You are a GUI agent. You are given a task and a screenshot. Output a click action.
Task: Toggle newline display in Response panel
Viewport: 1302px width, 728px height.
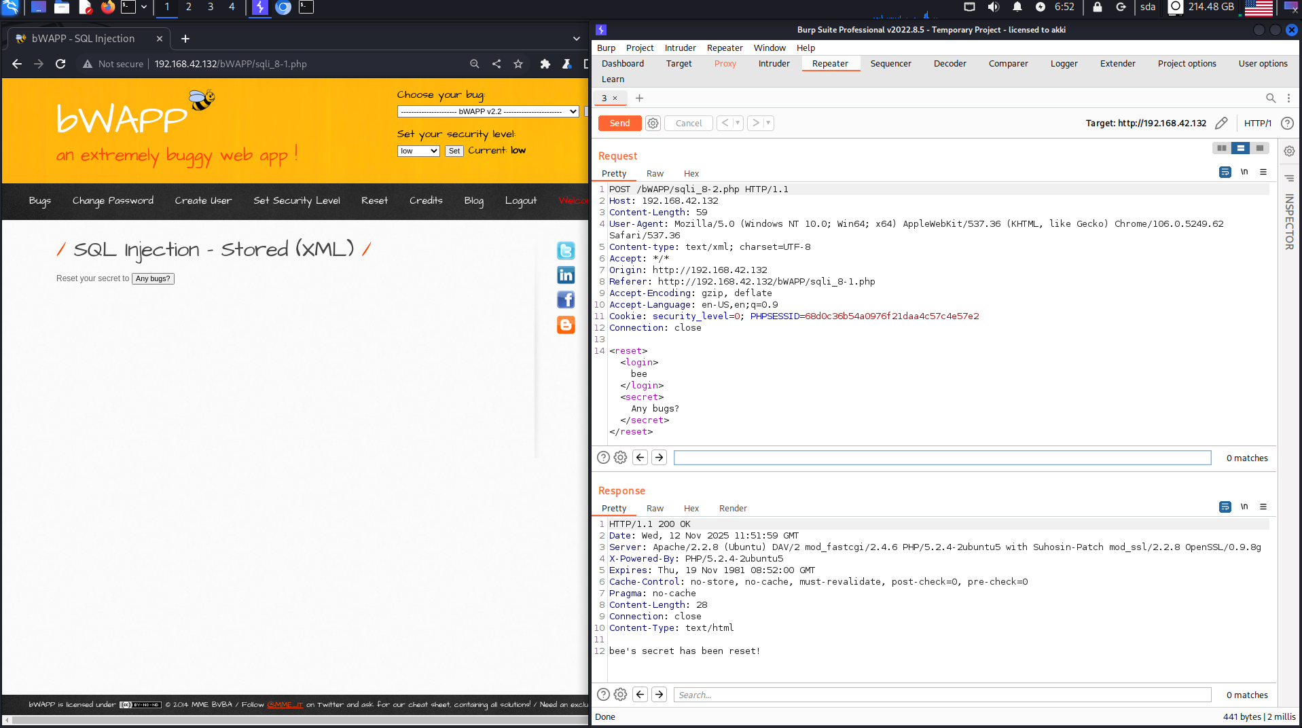(1244, 507)
